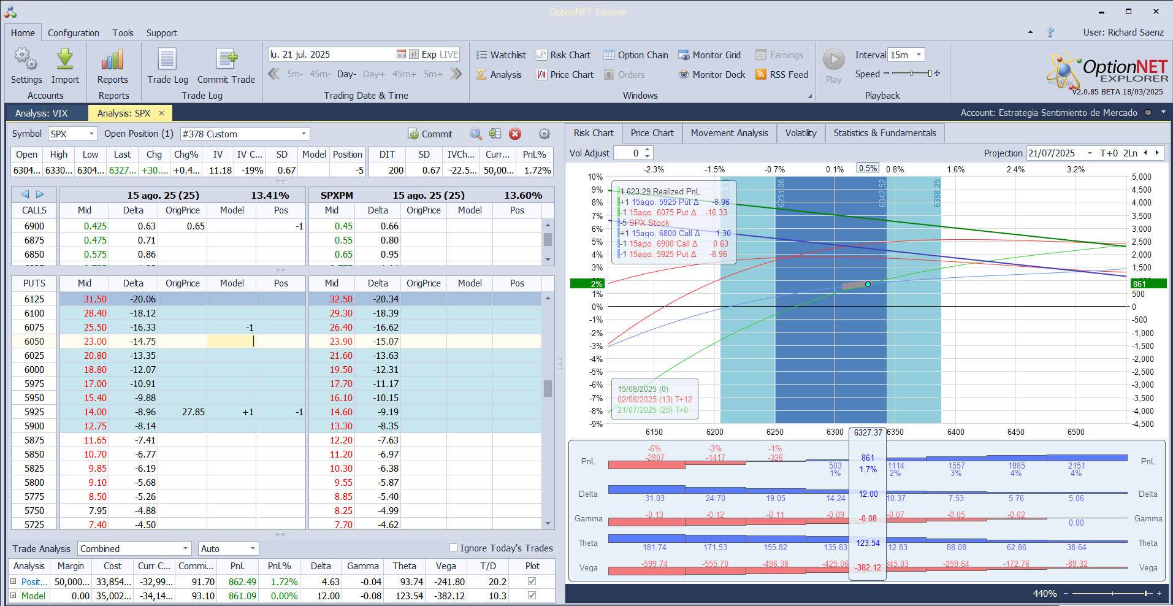The image size is (1173, 606).
Task: Adjust the 440% chart zoom slider
Action: [x=1111, y=593]
